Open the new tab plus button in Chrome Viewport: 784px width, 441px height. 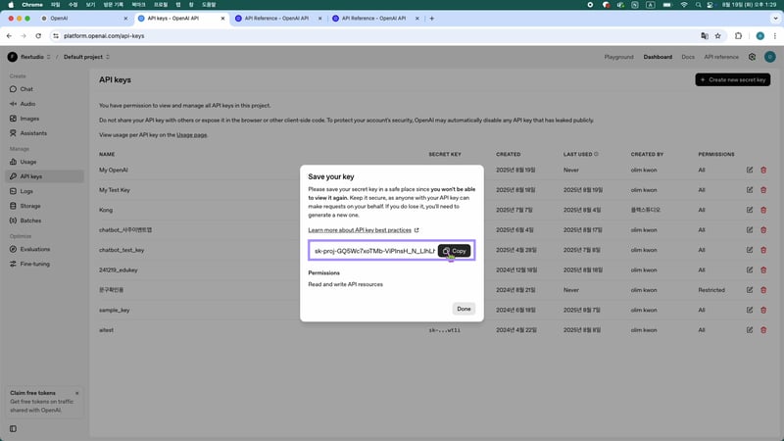pyautogui.click(x=432, y=19)
